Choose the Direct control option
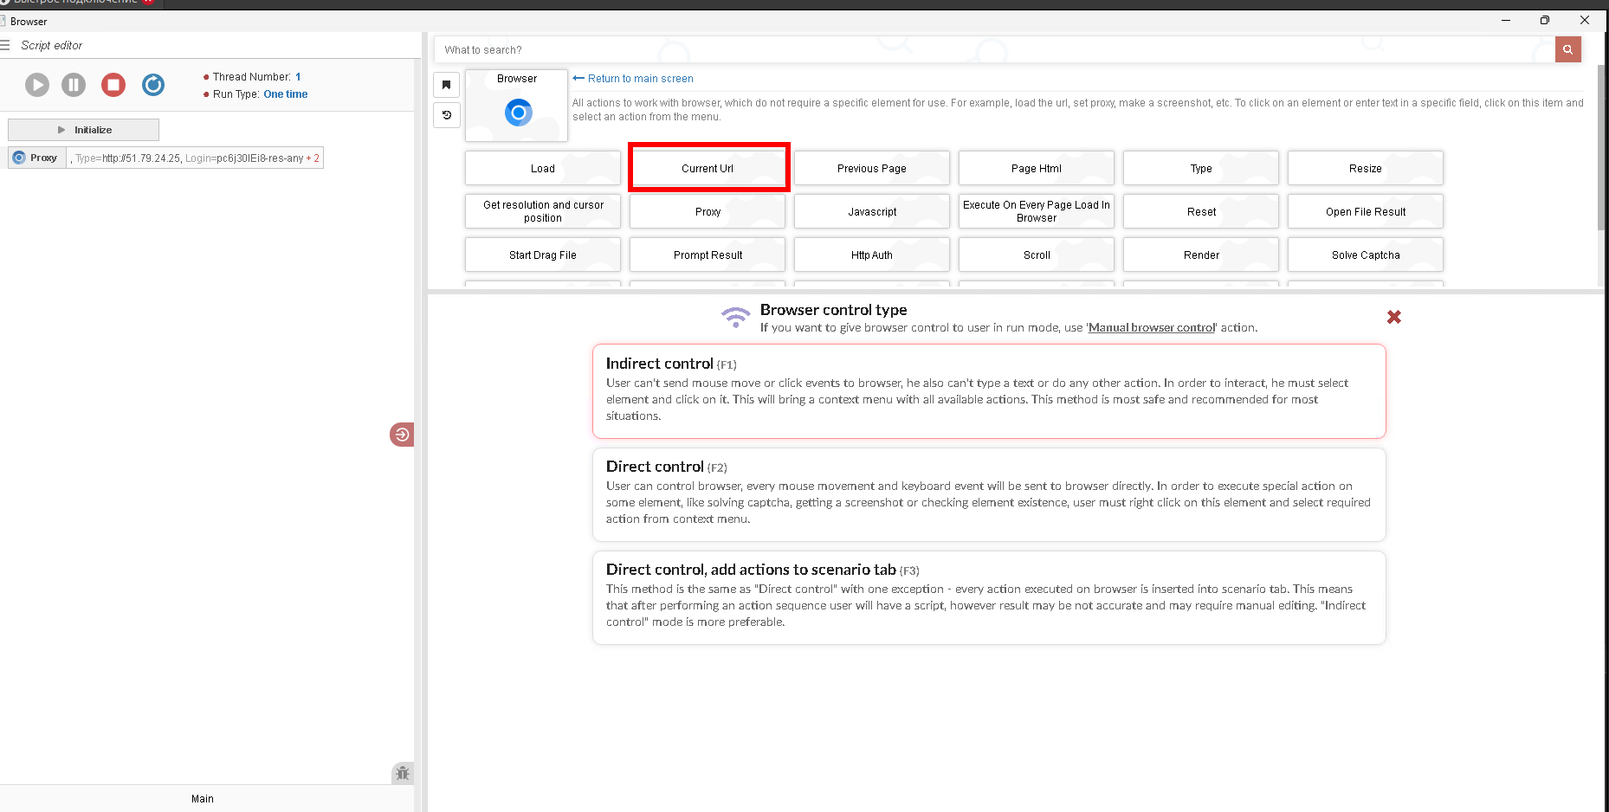This screenshot has height=812, width=1609. pos(988,494)
